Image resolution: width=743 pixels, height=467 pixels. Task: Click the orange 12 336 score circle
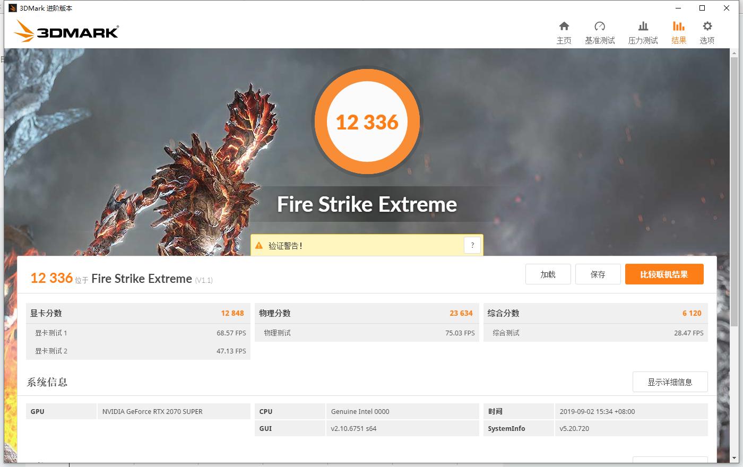[x=367, y=122]
